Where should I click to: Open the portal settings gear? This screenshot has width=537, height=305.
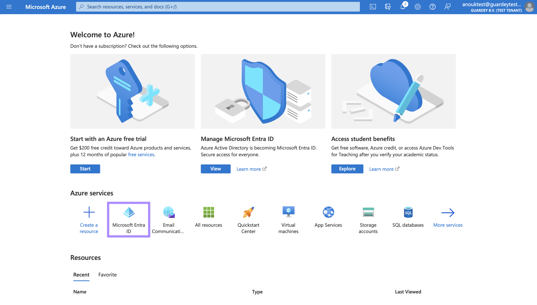coord(418,7)
